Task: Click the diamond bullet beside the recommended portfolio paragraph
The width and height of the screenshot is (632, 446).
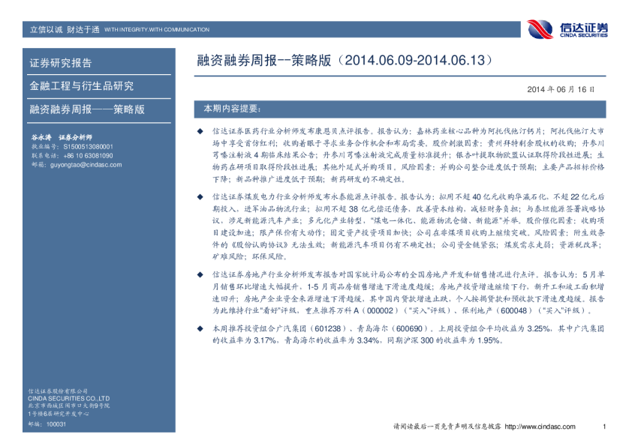Action: [x=200, y=328]
